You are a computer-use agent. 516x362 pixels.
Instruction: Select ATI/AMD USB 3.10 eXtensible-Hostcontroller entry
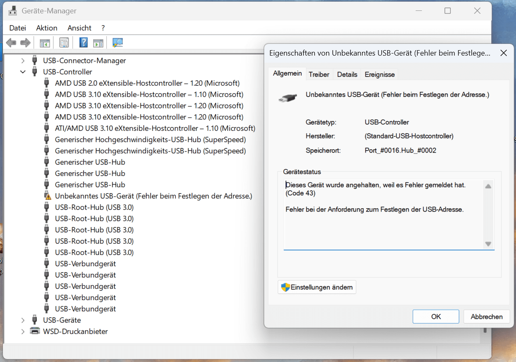[x=155, y=128]
